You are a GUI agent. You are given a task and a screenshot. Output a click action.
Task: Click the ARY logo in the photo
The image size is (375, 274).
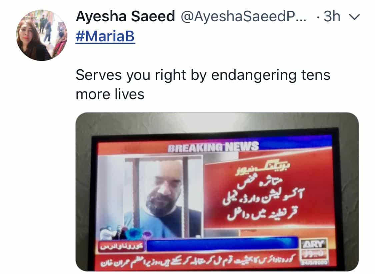tap(314, 244)
